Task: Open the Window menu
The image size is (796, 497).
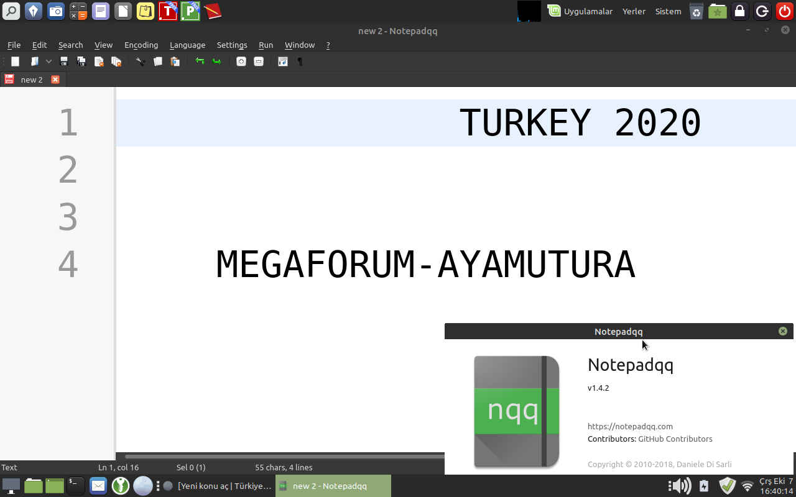Action: click(x=300, y=45)
